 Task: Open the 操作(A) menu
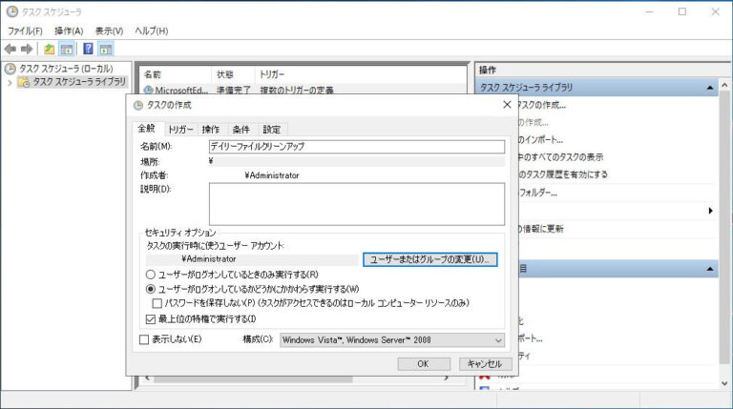pyautogui.click(x=69, y=31)
